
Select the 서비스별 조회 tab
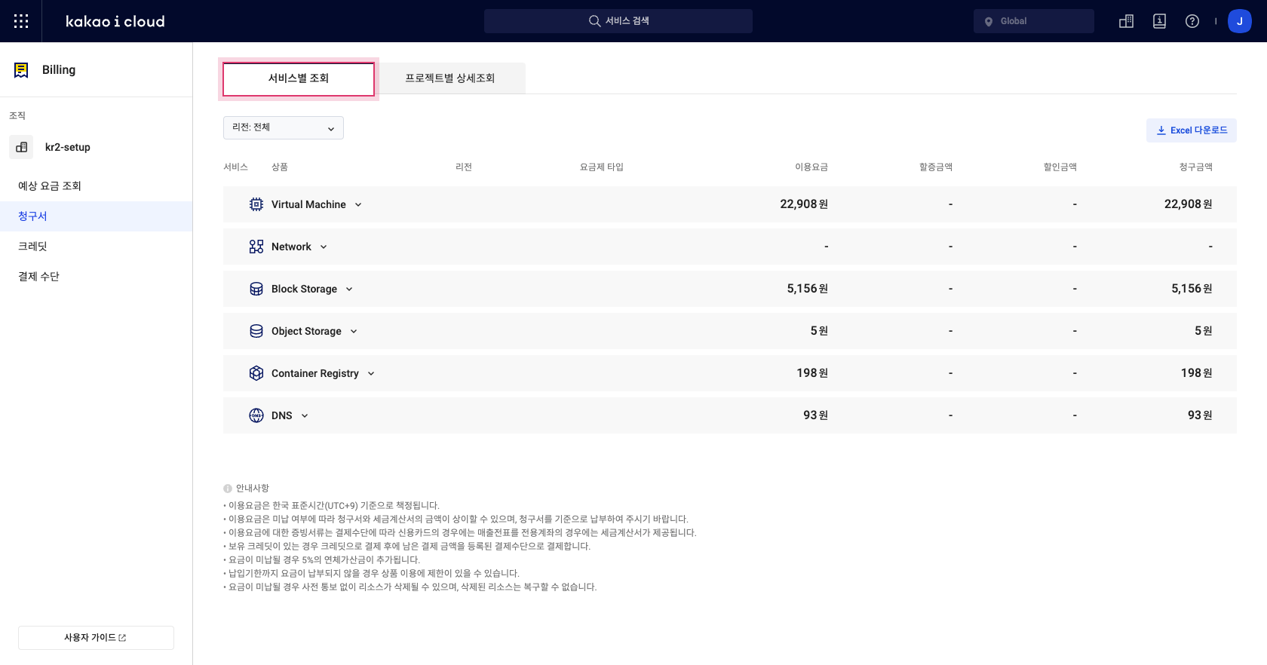tap(299, 78)
